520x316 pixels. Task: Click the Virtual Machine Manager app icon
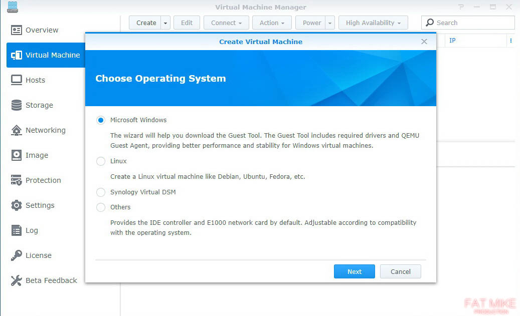[12, 7]
